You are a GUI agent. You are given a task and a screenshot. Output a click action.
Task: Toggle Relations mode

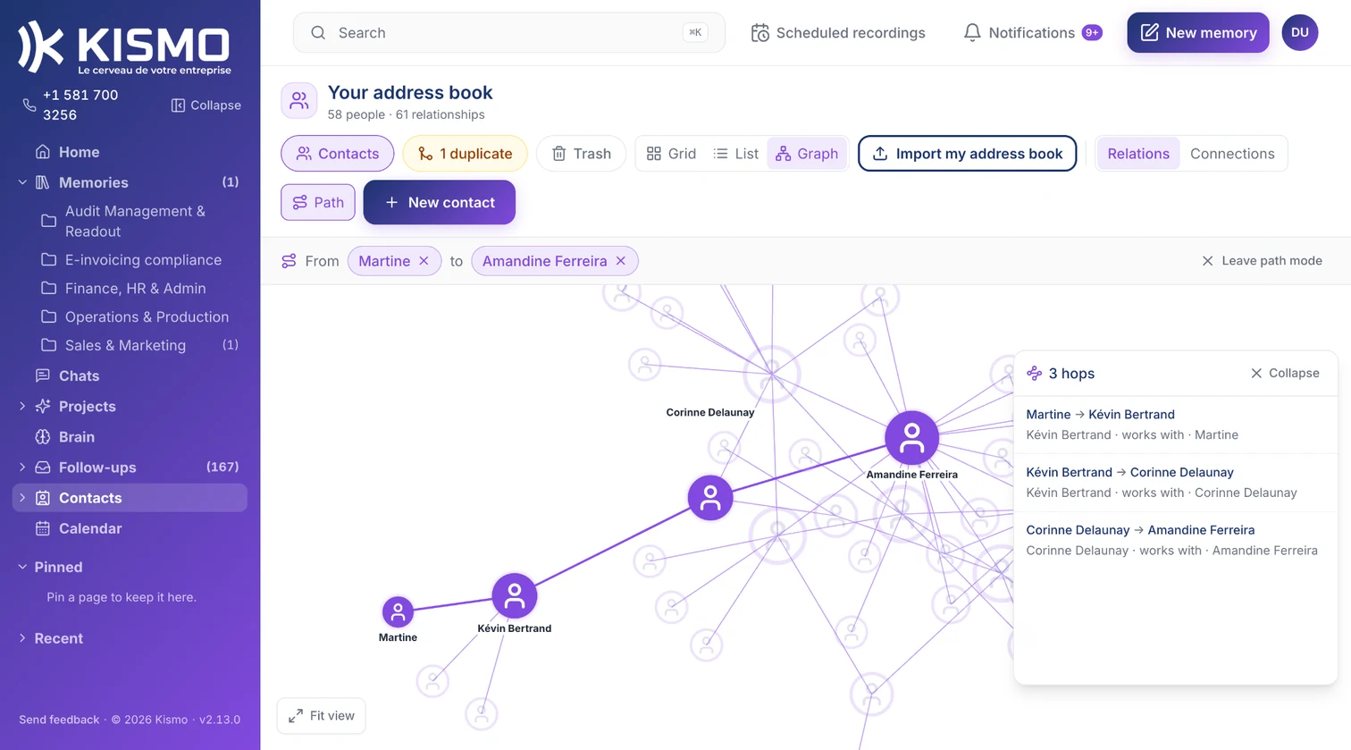pyautogui.click(x=1138, y=154)
